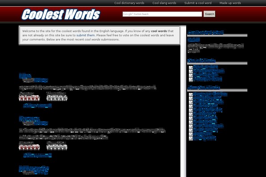Open the Made up words page
This screenshot has width=266, height=177.
click(x=230, y=3)
